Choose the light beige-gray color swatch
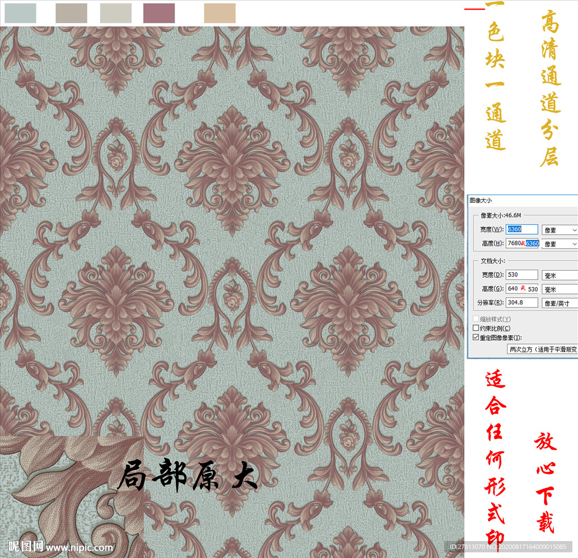 tap(116, 13)
